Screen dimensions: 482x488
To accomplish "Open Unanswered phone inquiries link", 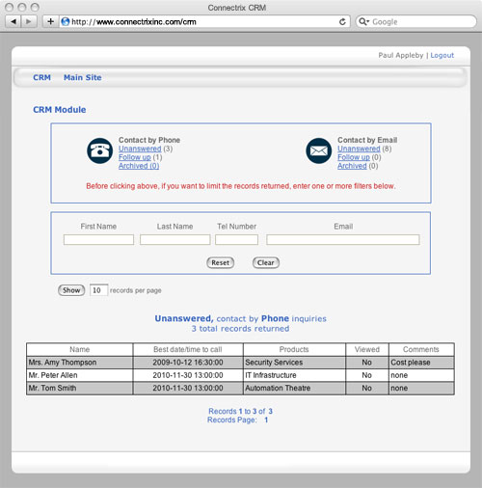I will coord(140,149).
